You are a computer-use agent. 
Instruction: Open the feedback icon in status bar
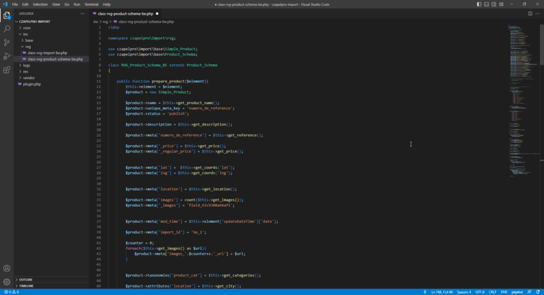click(530, 292)
